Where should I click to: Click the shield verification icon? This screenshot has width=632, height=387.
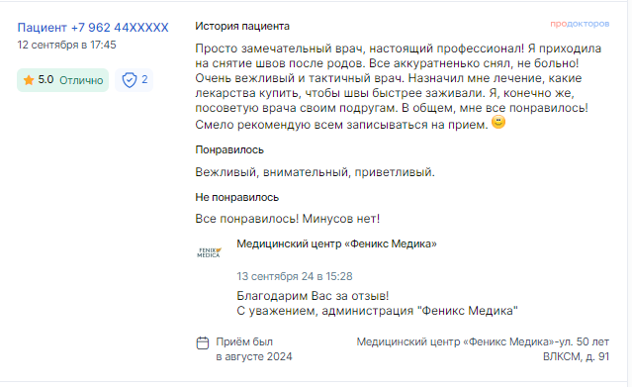tap(130, 80)
